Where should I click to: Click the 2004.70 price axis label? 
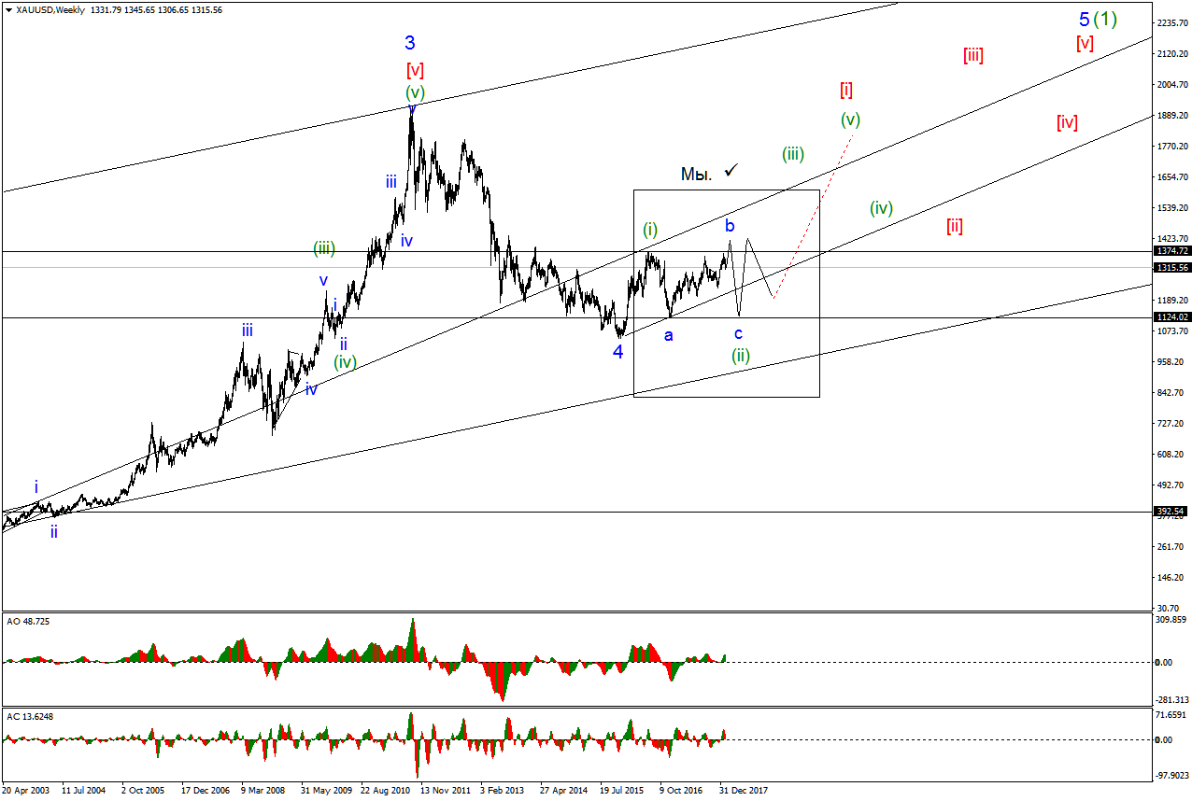(1172, 85)
